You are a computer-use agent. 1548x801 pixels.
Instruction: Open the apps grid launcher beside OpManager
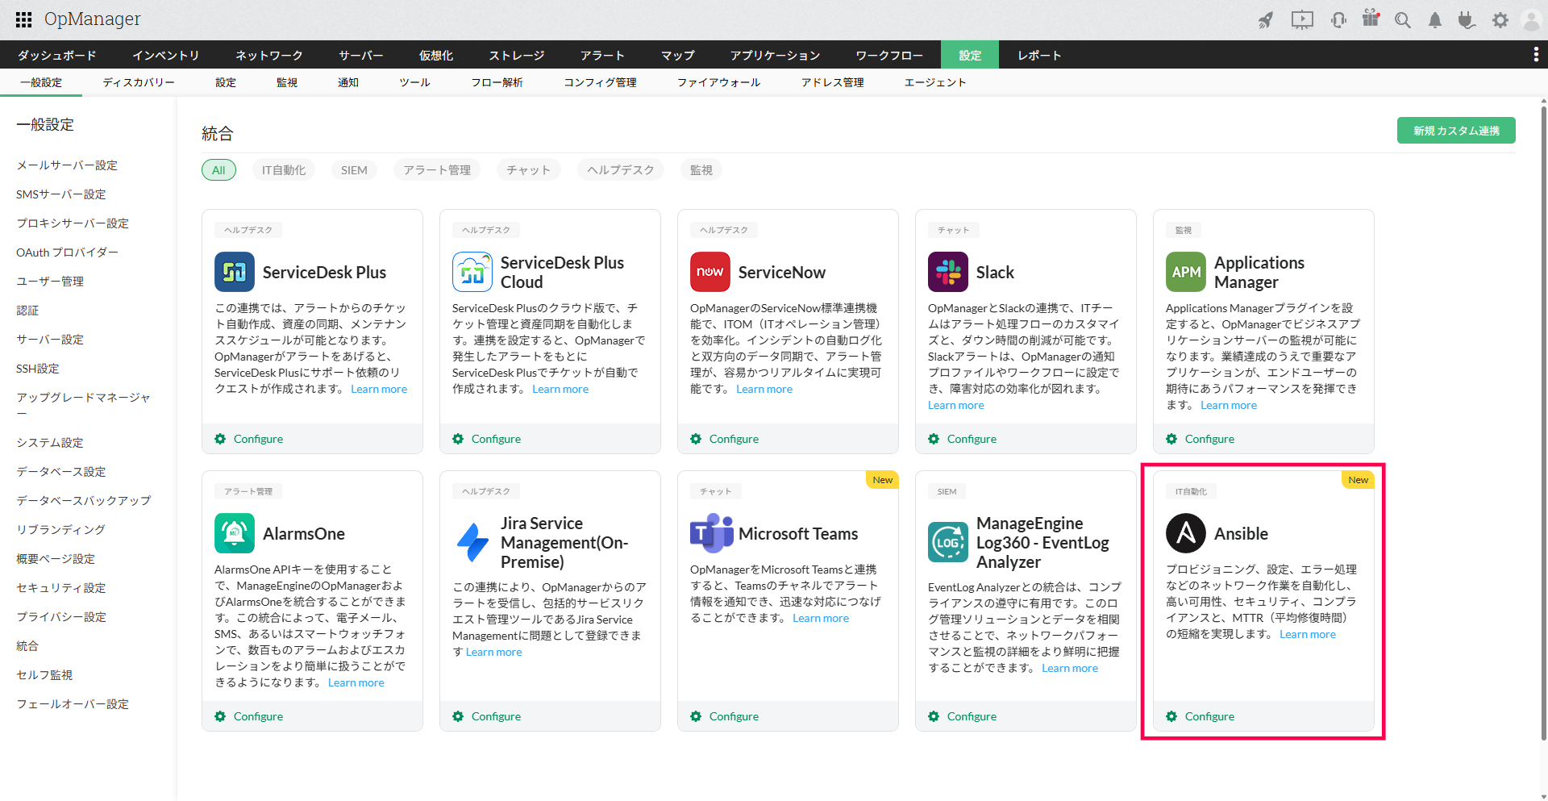click(x=23, y=20)
